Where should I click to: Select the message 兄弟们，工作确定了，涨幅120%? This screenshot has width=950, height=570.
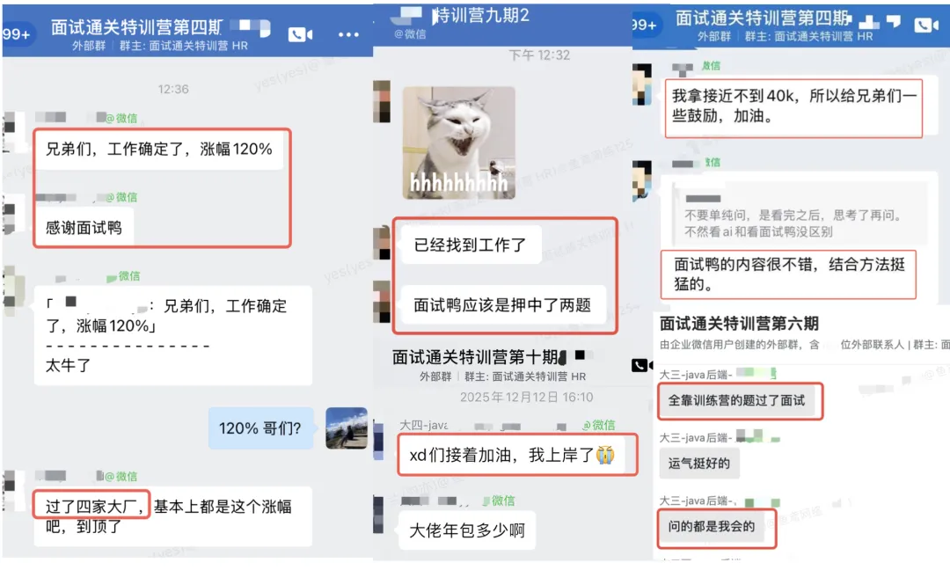(158, 149)
